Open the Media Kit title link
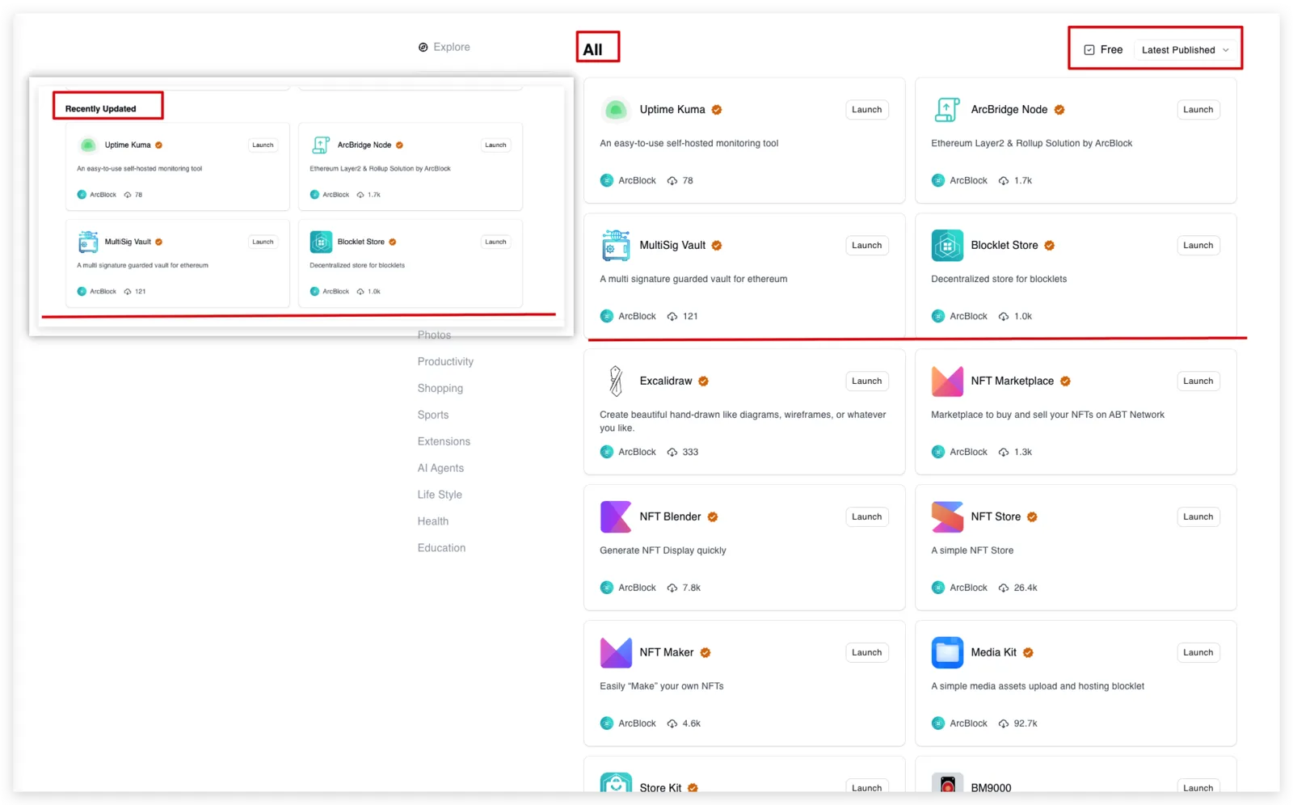The width and height of the screenshot is (1293, 805). 994,653
